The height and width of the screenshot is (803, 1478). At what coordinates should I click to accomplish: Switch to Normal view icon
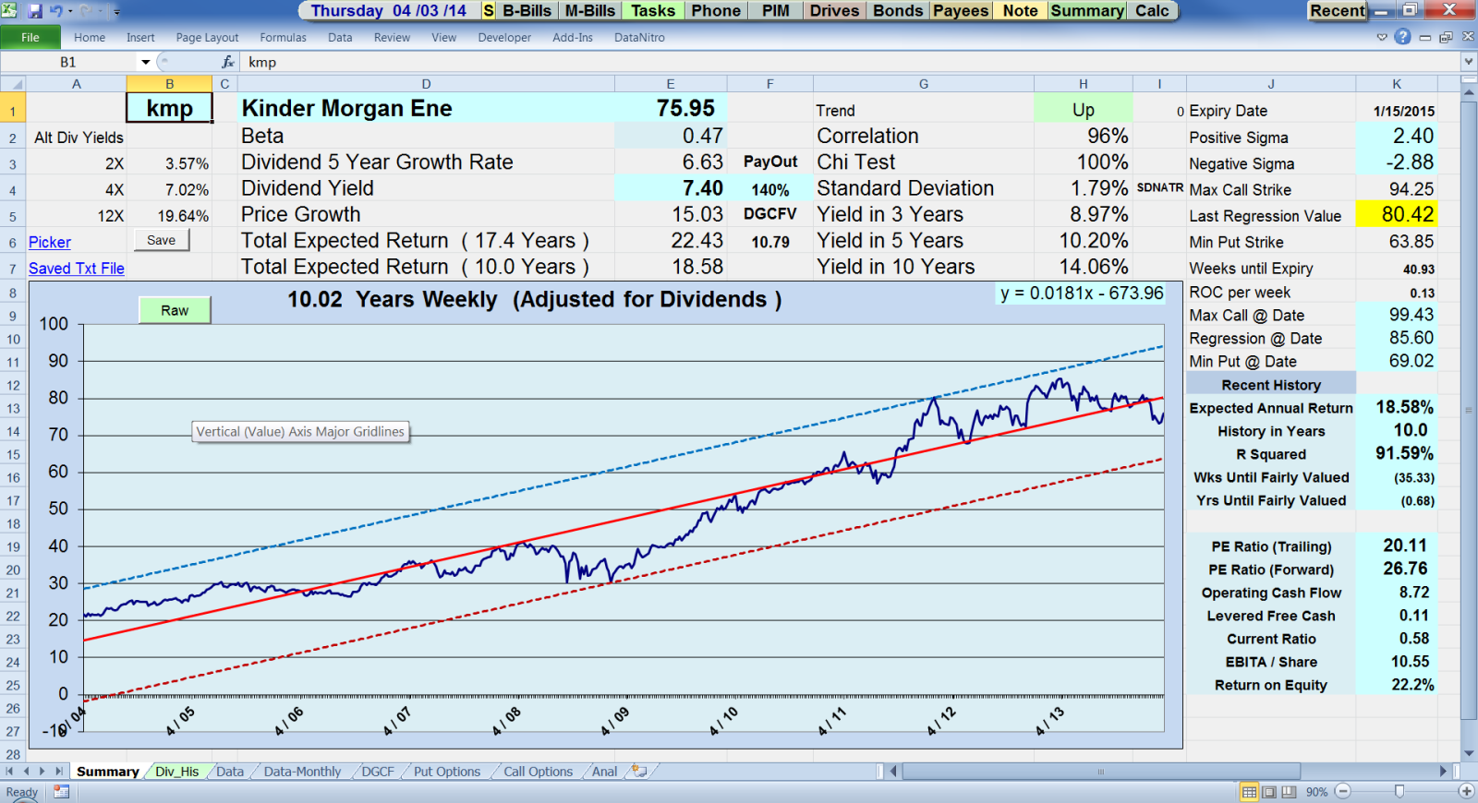coord(1249,792)
